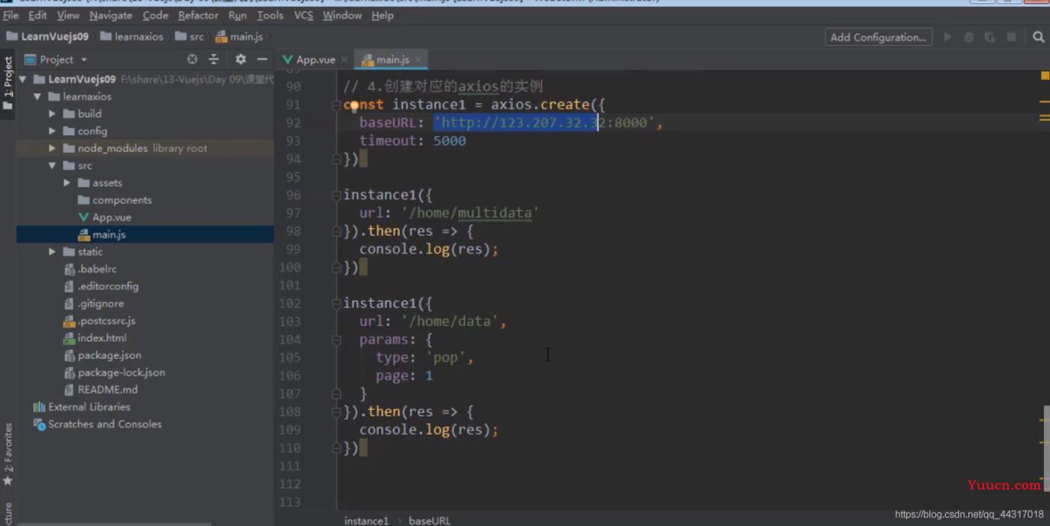The image size is (1050, 526).
Task: Click the Search Everywhere magnifier icon
Action: [1038, 37]
